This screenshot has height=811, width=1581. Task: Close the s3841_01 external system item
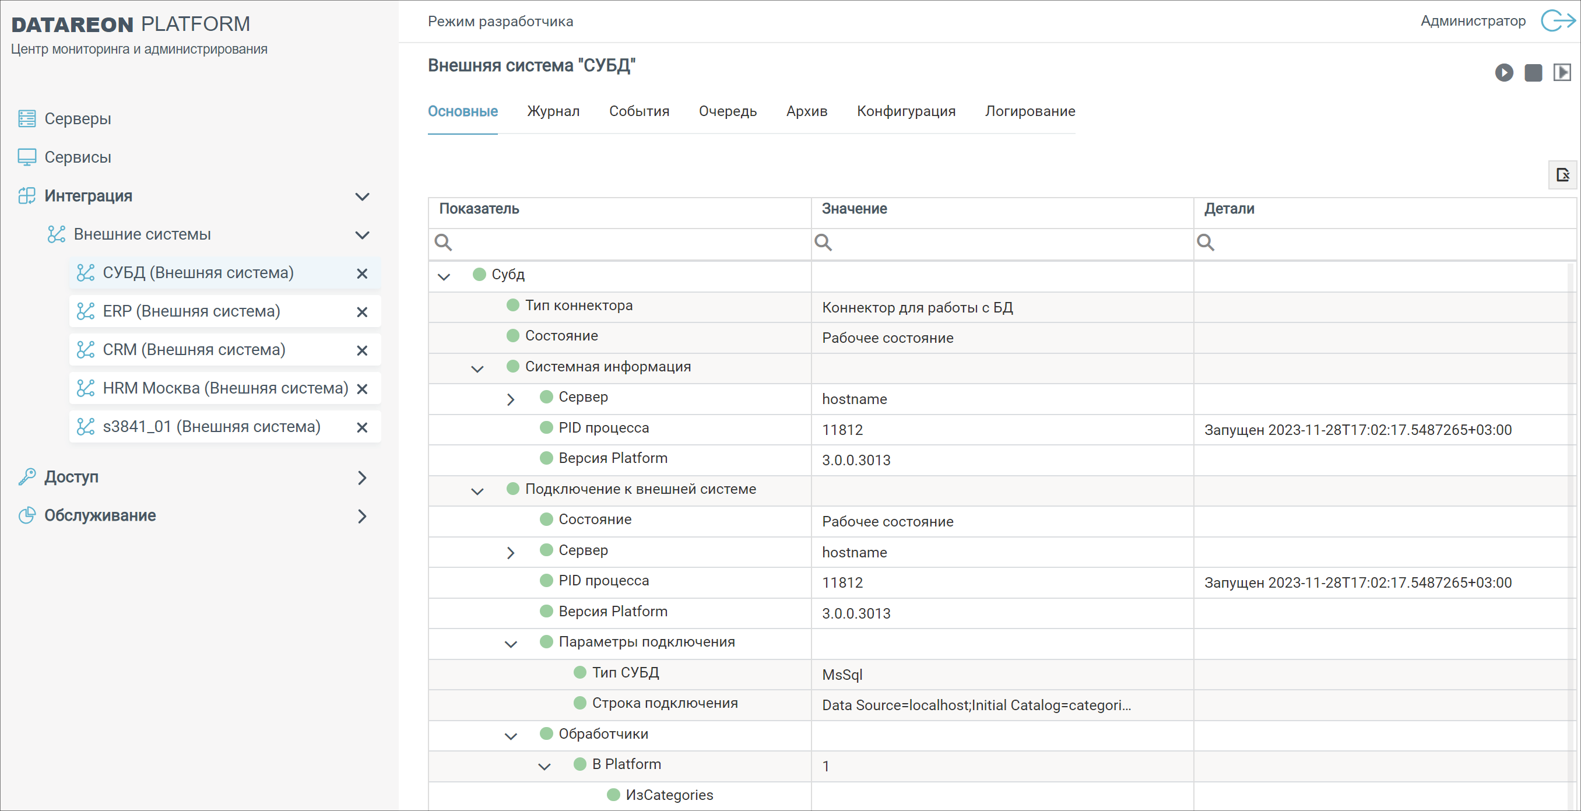coord(362,427)
